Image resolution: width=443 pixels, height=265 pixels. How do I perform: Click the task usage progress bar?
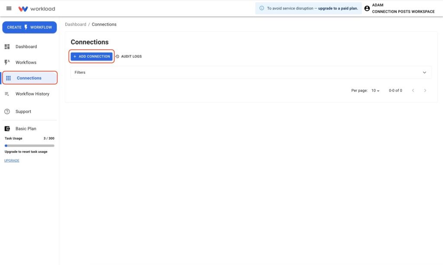tap(29, 145)
